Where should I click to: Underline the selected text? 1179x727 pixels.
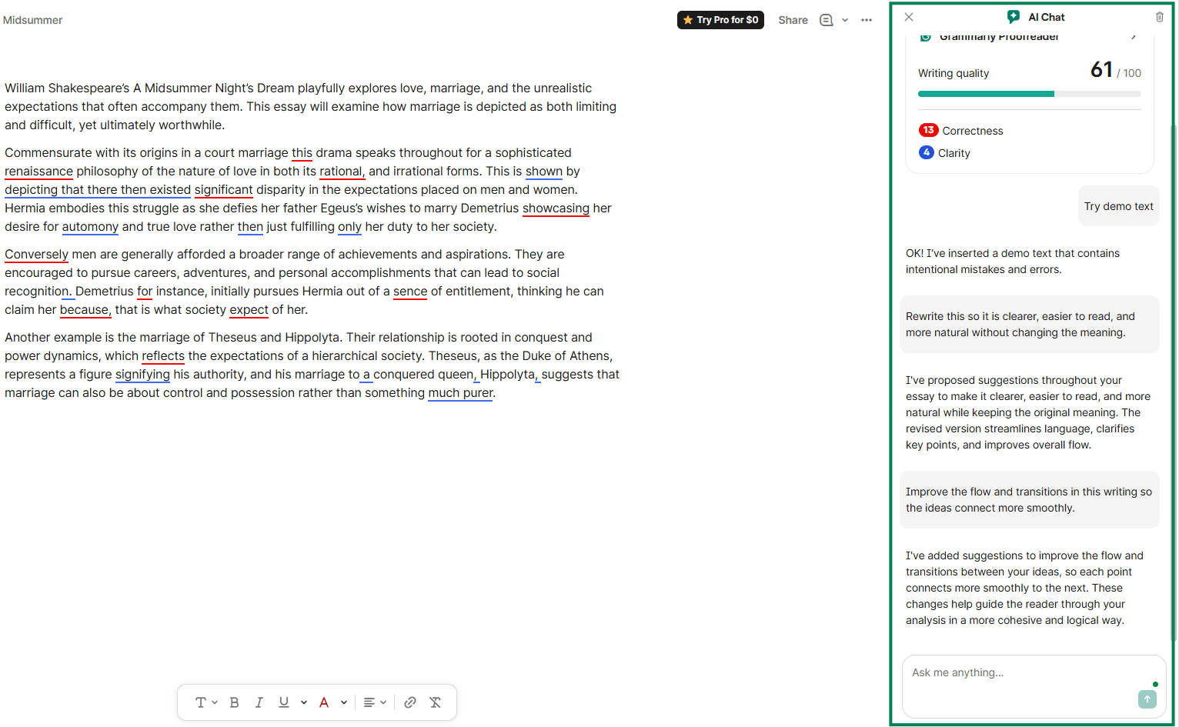point(283,702)
